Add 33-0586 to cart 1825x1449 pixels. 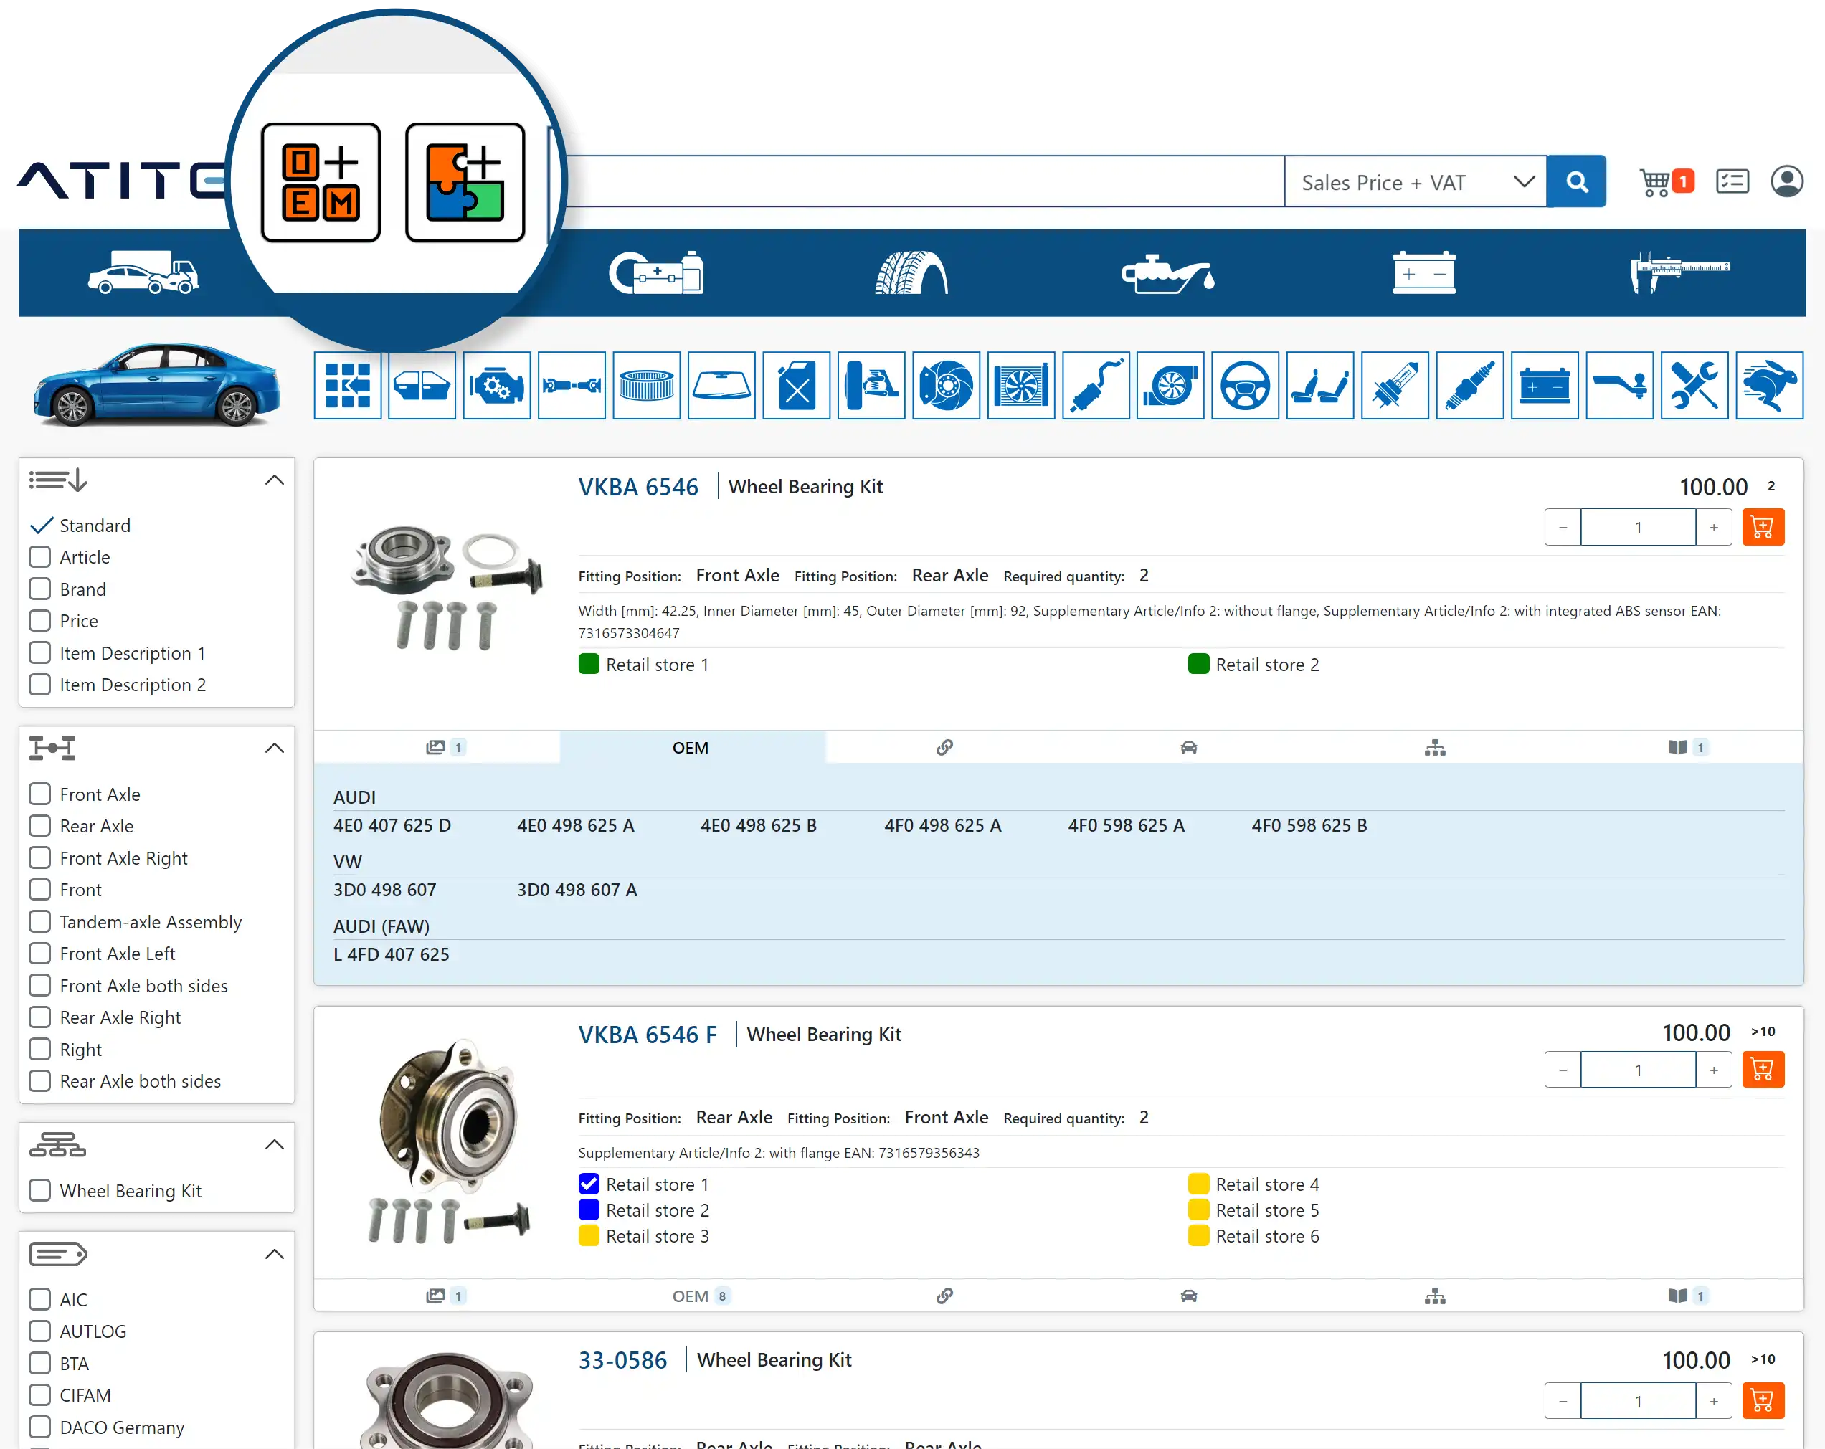[1763, 1402]
